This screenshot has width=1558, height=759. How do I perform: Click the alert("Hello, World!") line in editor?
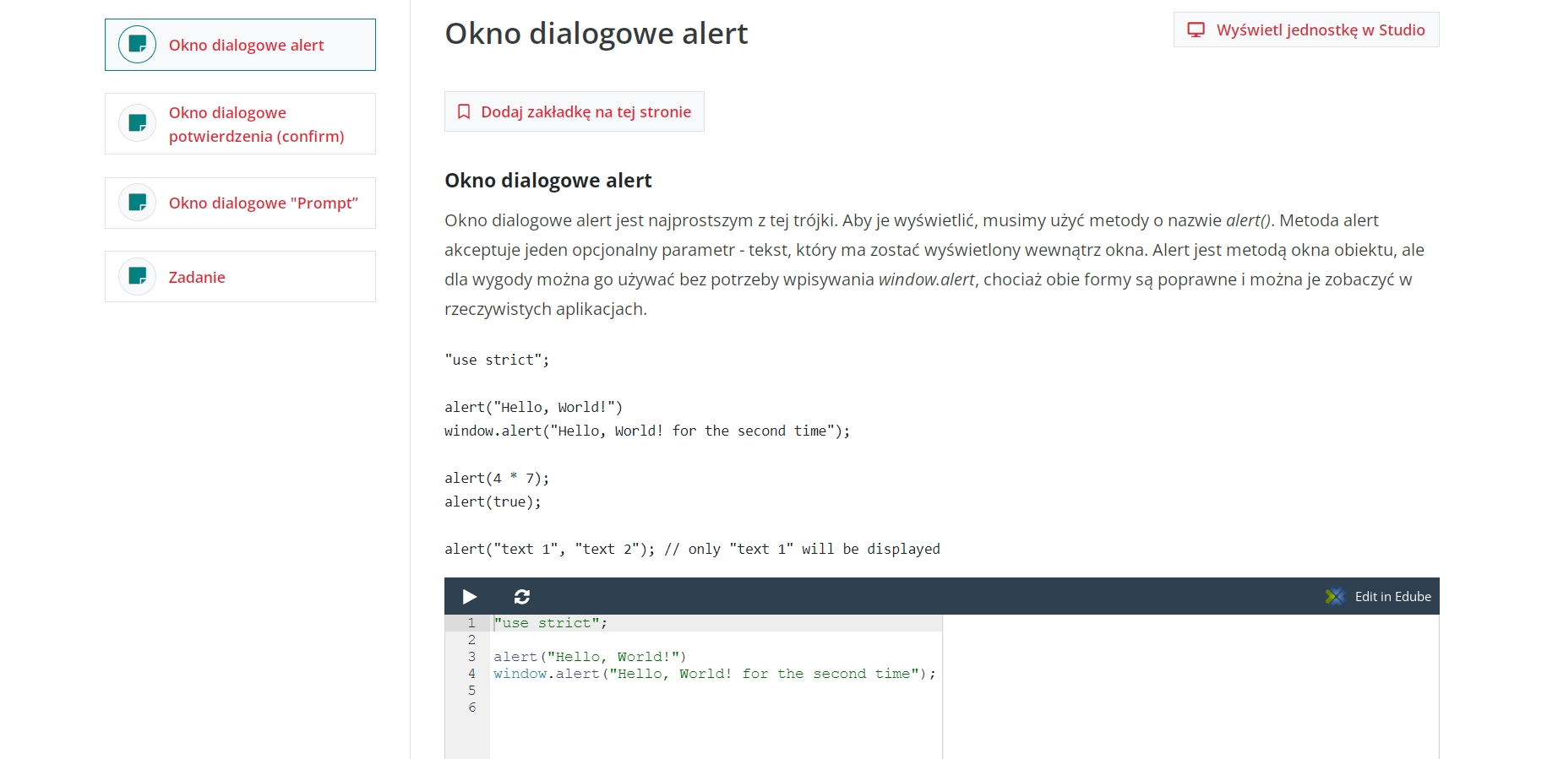pos(590,657)
